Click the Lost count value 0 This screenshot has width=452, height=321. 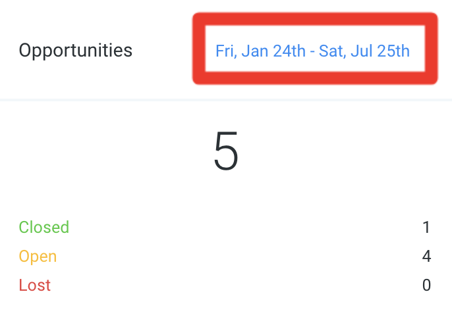coord(427,285)
